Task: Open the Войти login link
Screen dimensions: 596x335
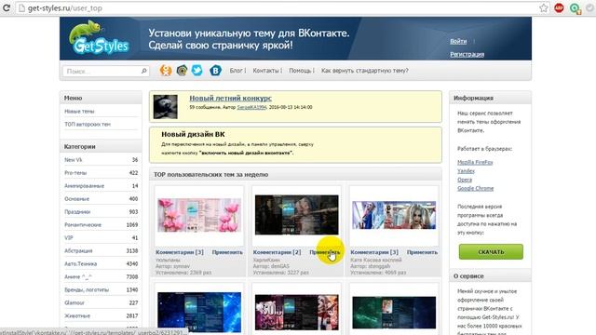Action: pos(458,41)
